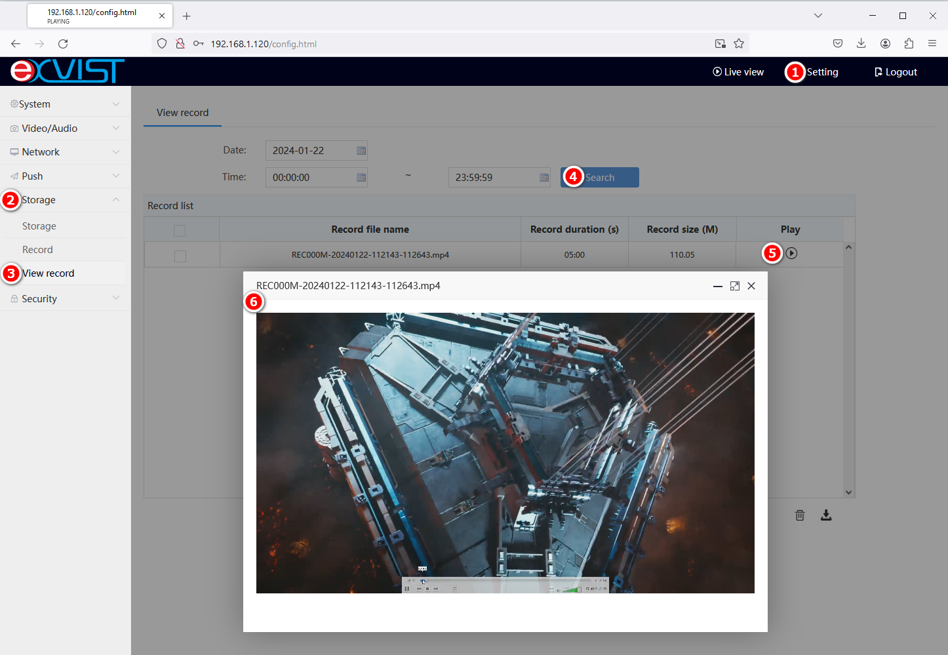This screenshot has height=655, width=948.
Task: Click the start time field 00:00:00
Action: (x=316, y=177)
